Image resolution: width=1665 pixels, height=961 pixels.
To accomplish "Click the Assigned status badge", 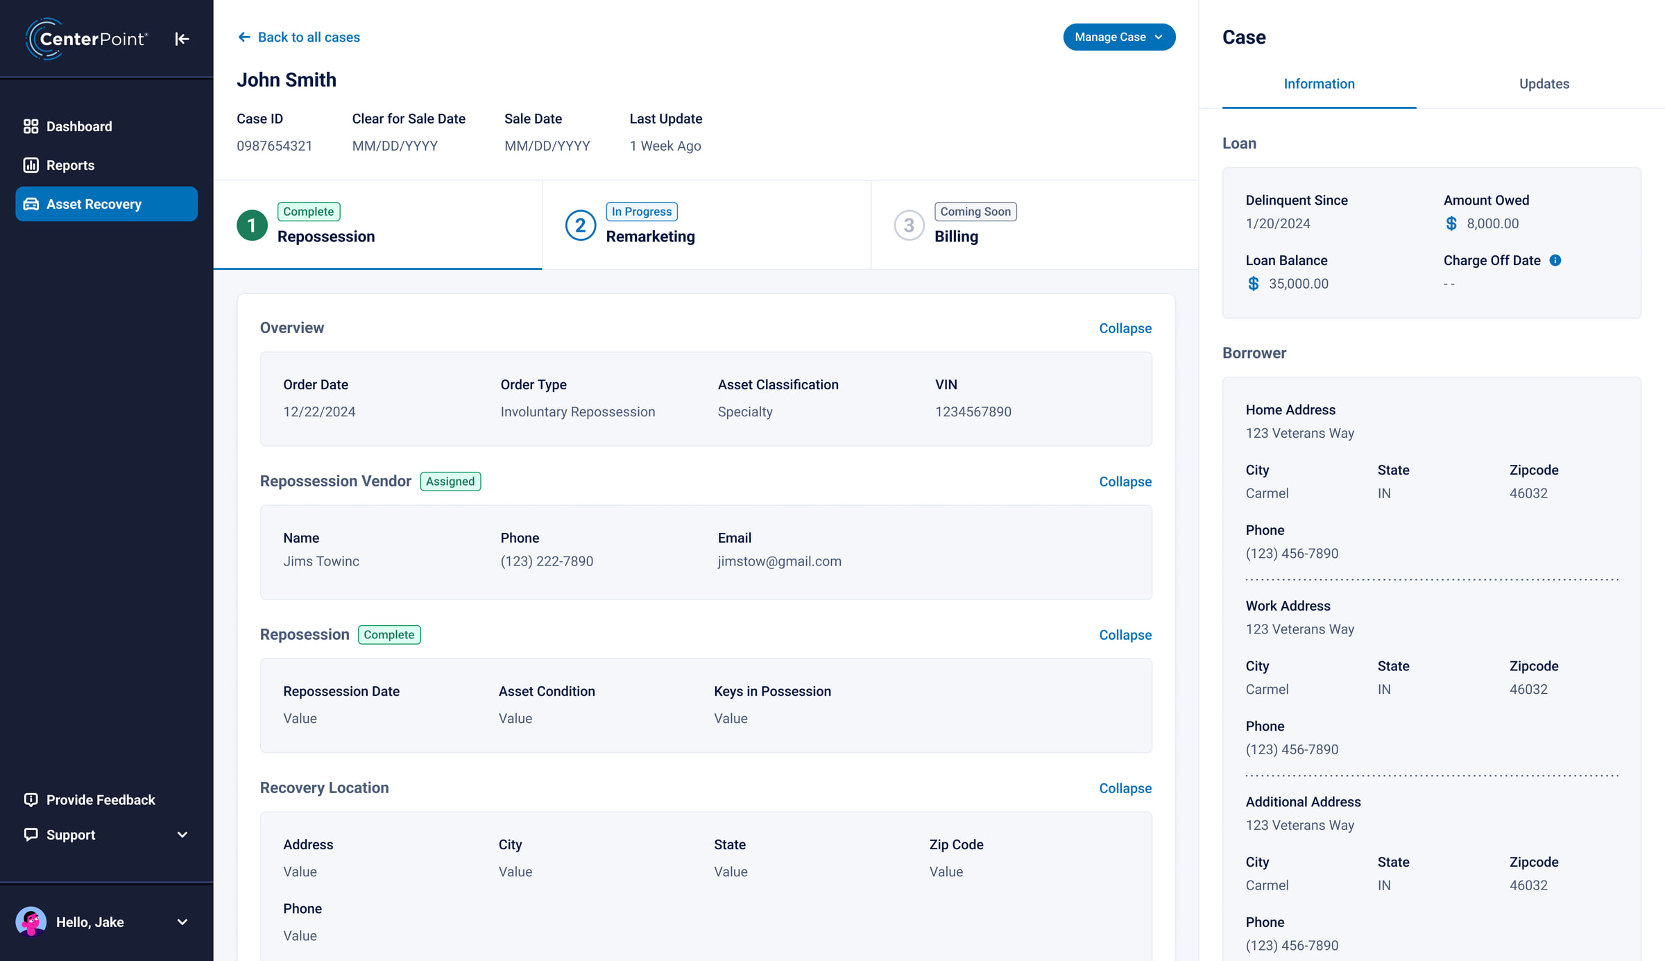I will [450, 482].
